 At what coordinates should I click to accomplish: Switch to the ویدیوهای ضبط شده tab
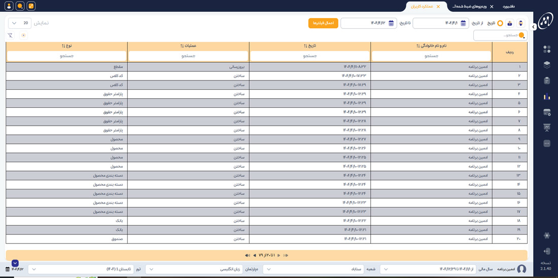469,7
